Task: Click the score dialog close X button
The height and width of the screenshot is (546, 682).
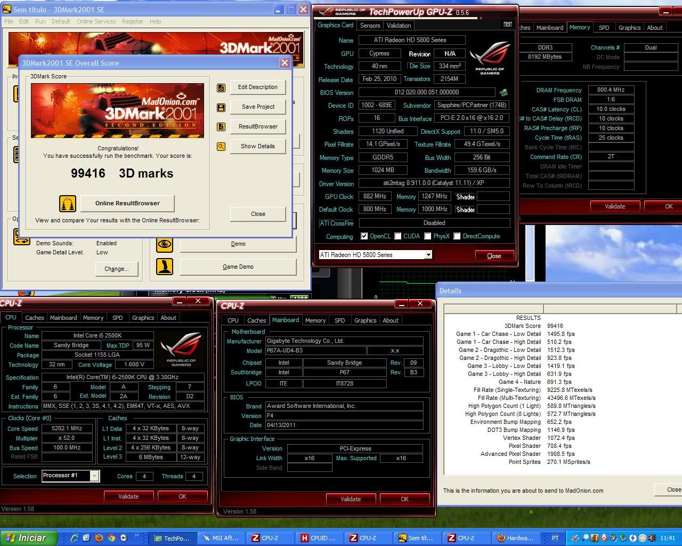Action: click(285, 63)
